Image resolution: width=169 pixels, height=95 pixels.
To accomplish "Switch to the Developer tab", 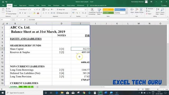I will point(56,5).
